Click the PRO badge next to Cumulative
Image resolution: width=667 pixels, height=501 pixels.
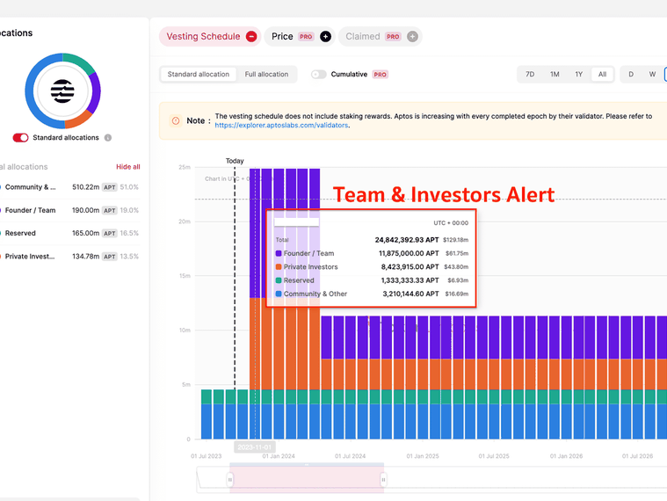[x=381, y=75]
